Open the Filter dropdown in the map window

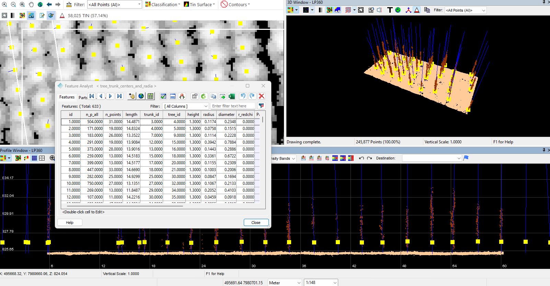(x=115, y=4)
